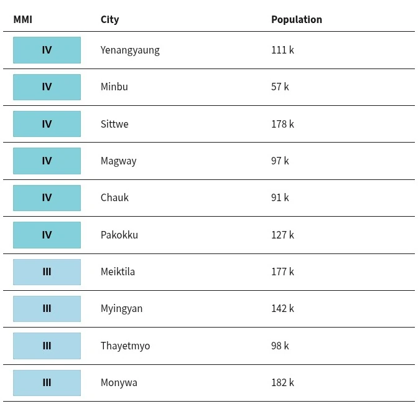Click the Population column header

point(297,19)
